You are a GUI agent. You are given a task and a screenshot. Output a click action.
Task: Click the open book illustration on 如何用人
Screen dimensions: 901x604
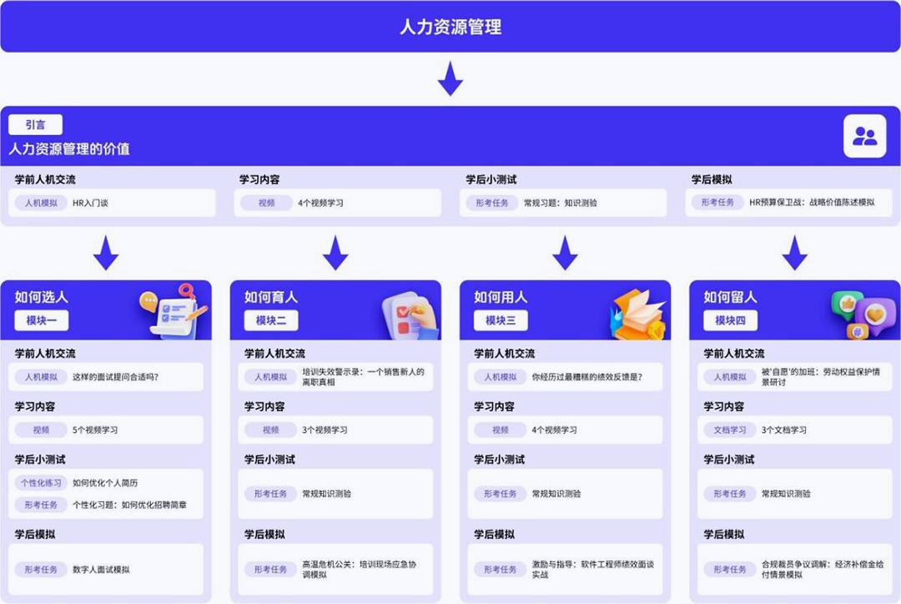coord(638,315)
